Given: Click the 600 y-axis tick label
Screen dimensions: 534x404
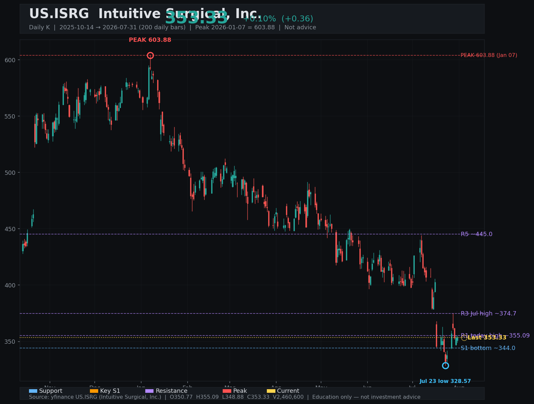Looking at the screenshot, I should click(10, 60).
